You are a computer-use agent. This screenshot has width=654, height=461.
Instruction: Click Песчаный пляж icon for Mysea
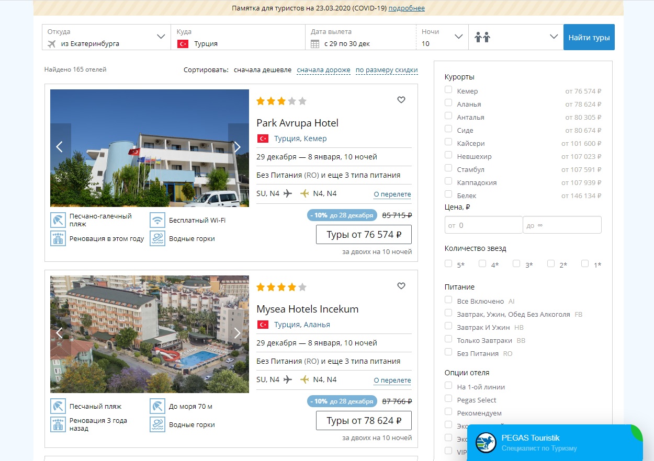pos(58,406)
